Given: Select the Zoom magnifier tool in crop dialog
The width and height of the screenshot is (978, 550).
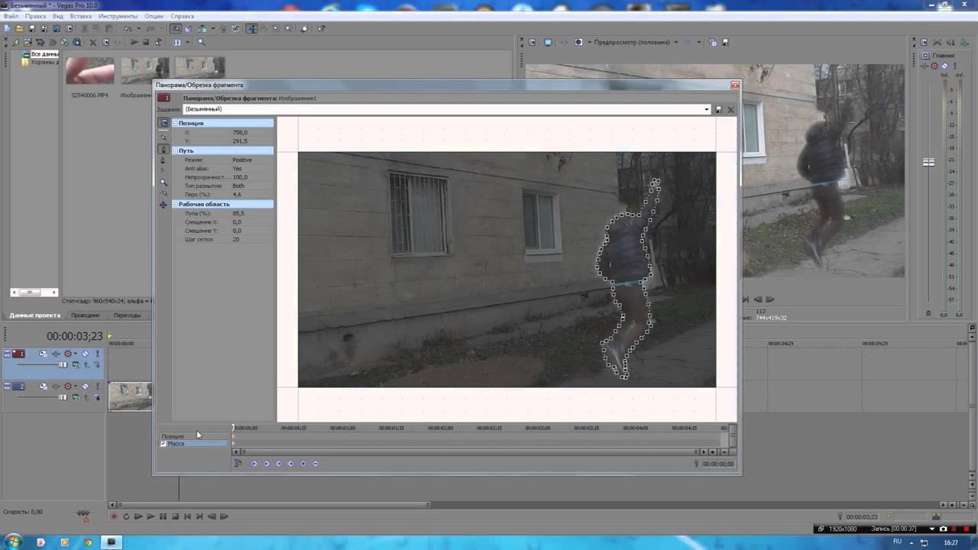Looking at the screenshot, I should pyautogui.click(x=164, y=183).
